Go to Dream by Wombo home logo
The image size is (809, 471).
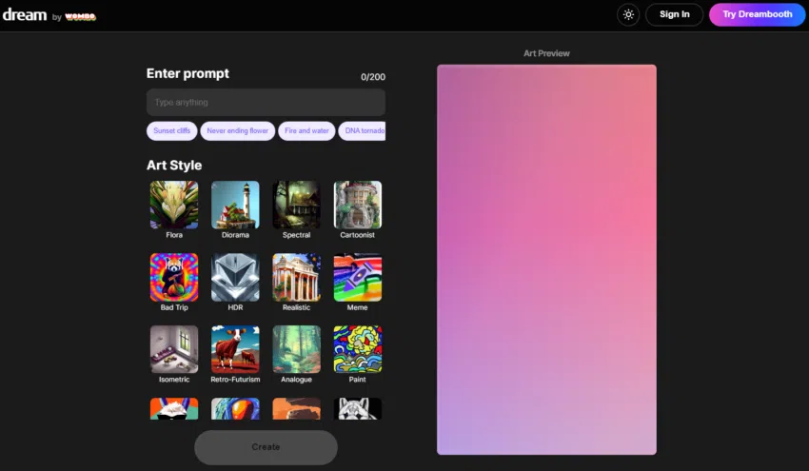[48, 15]
